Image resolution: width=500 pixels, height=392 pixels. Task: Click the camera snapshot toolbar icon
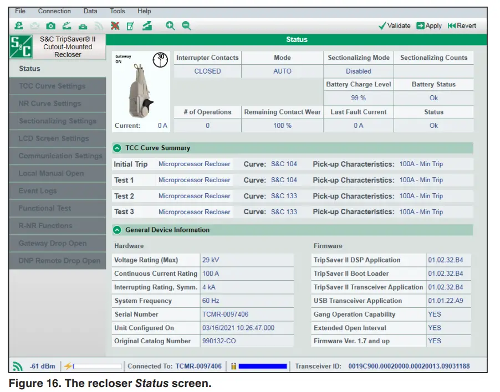(50, 25)
